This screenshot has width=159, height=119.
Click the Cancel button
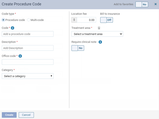coord(26,115)
